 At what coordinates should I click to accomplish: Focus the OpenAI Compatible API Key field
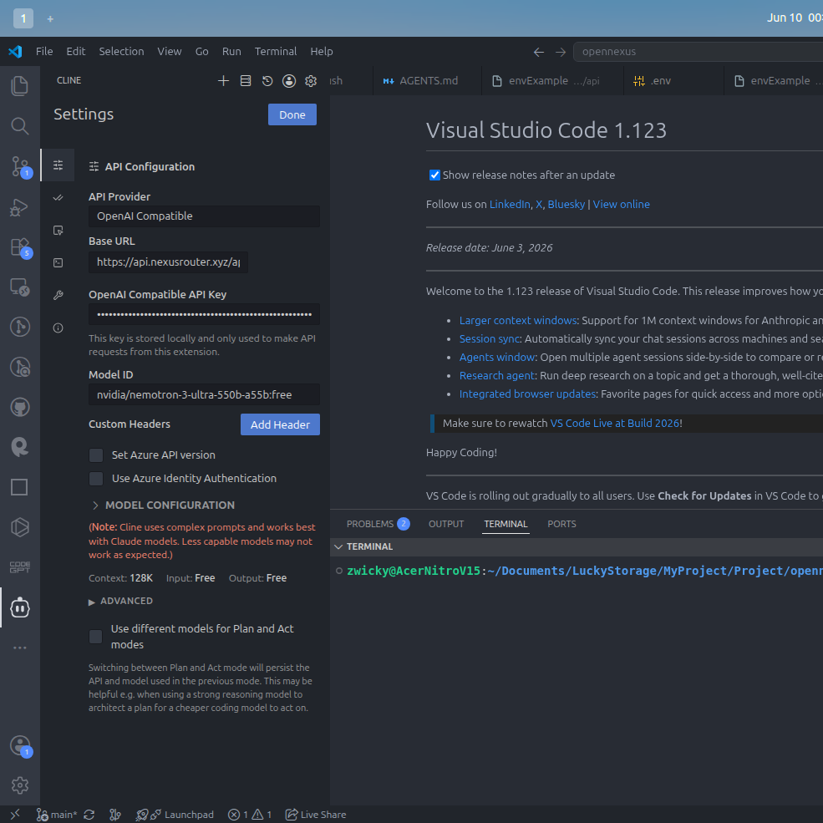(204, 314)
